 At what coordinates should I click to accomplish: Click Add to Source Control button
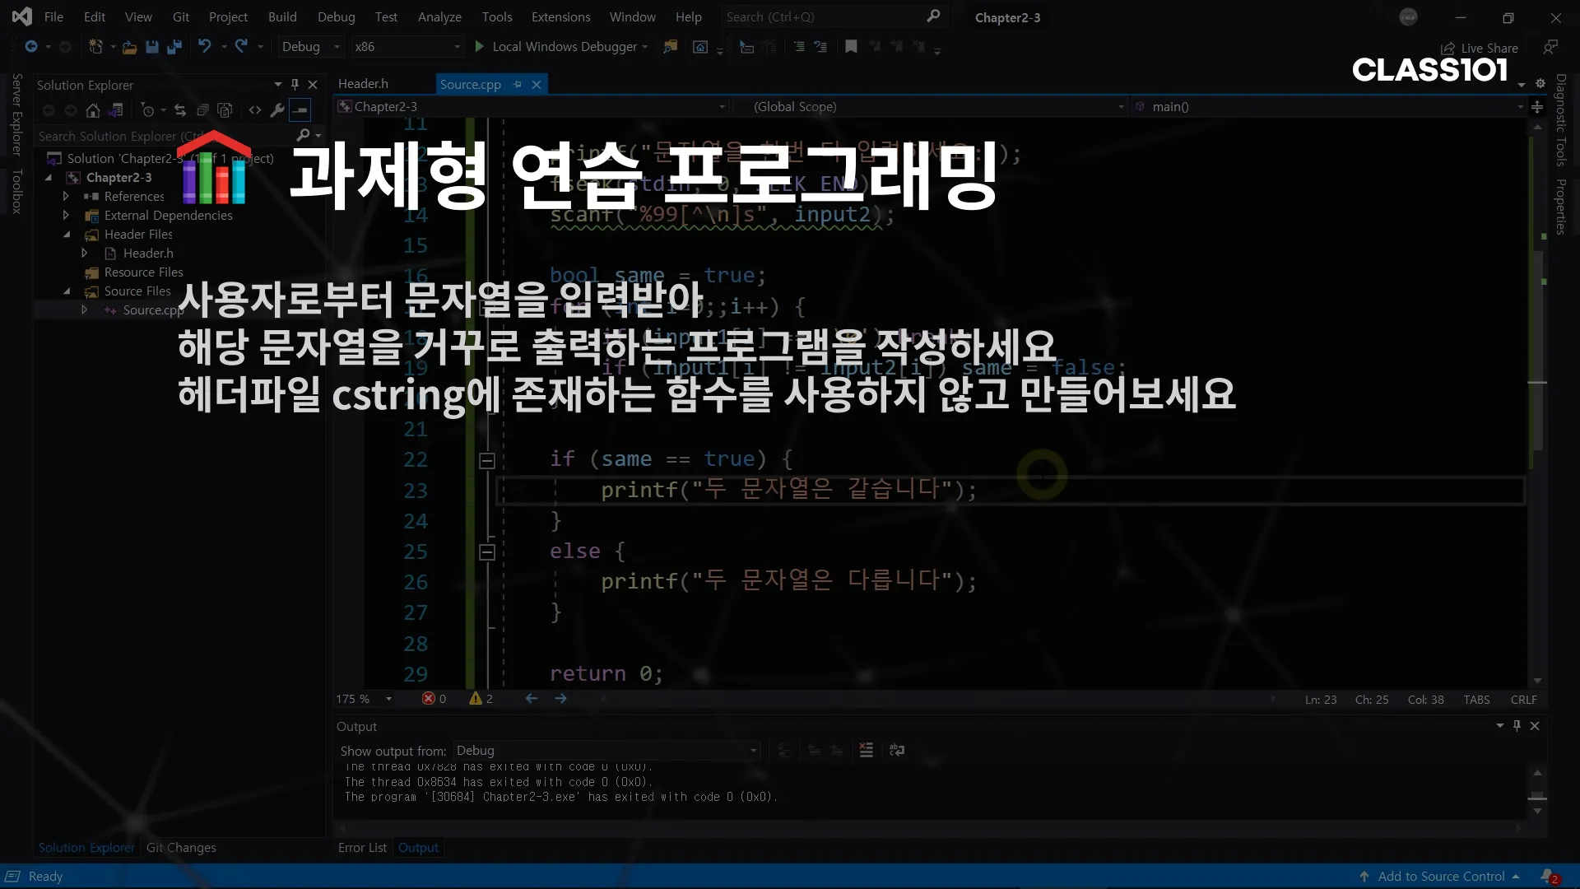(x=1440, y=876)
